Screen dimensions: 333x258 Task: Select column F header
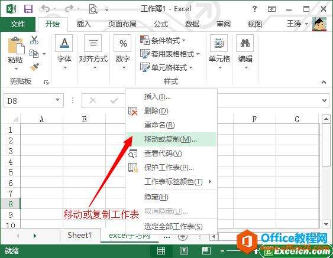[254, 119]
